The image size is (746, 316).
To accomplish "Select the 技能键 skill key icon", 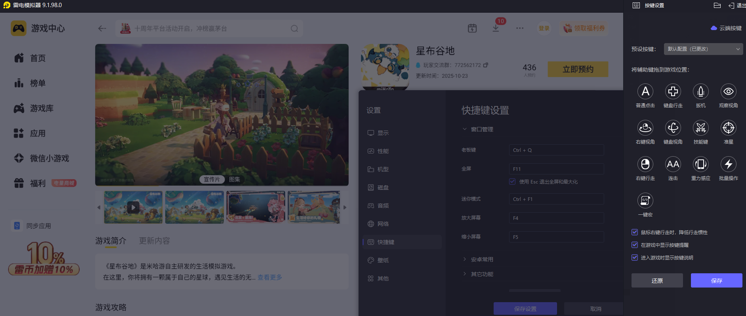I will [x=701, y=128].
